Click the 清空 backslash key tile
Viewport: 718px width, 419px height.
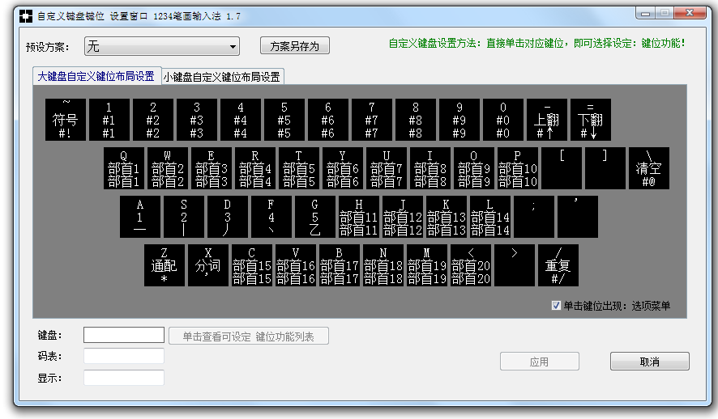tap(648, 168)
